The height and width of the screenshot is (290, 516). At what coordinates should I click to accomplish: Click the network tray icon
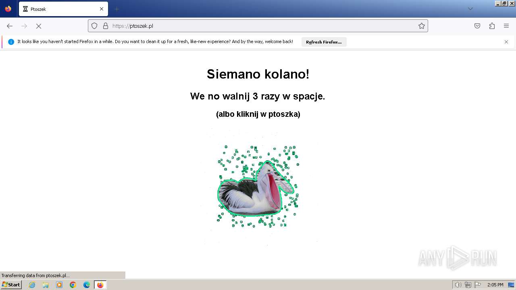[x=468, y=285]
